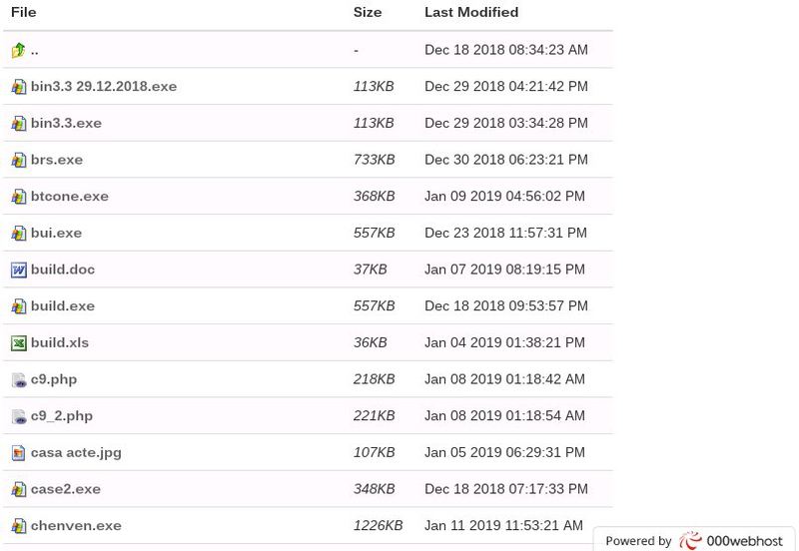Click the PHP icon beside c9_2.php
The height and width of the screenshot is (551, 799).
click(18, 416)
